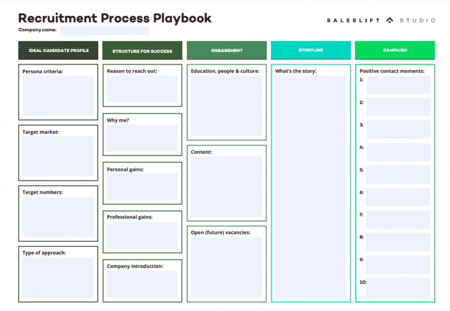Click the Type of approach text area
Screen dimensions: 450x311
point(58,278)
